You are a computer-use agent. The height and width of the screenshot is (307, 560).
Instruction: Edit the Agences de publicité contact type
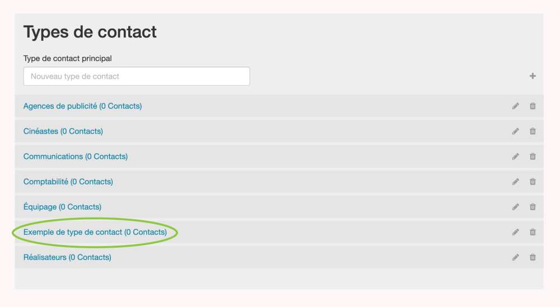coord(516,106)
